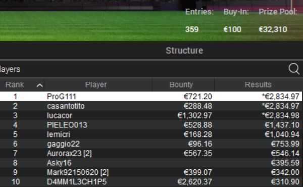The width and height of the screenshot is (303, 187).
Task: Click the €32,310 prize pool value
Action: pyautogui.click(x=273, y=29)
